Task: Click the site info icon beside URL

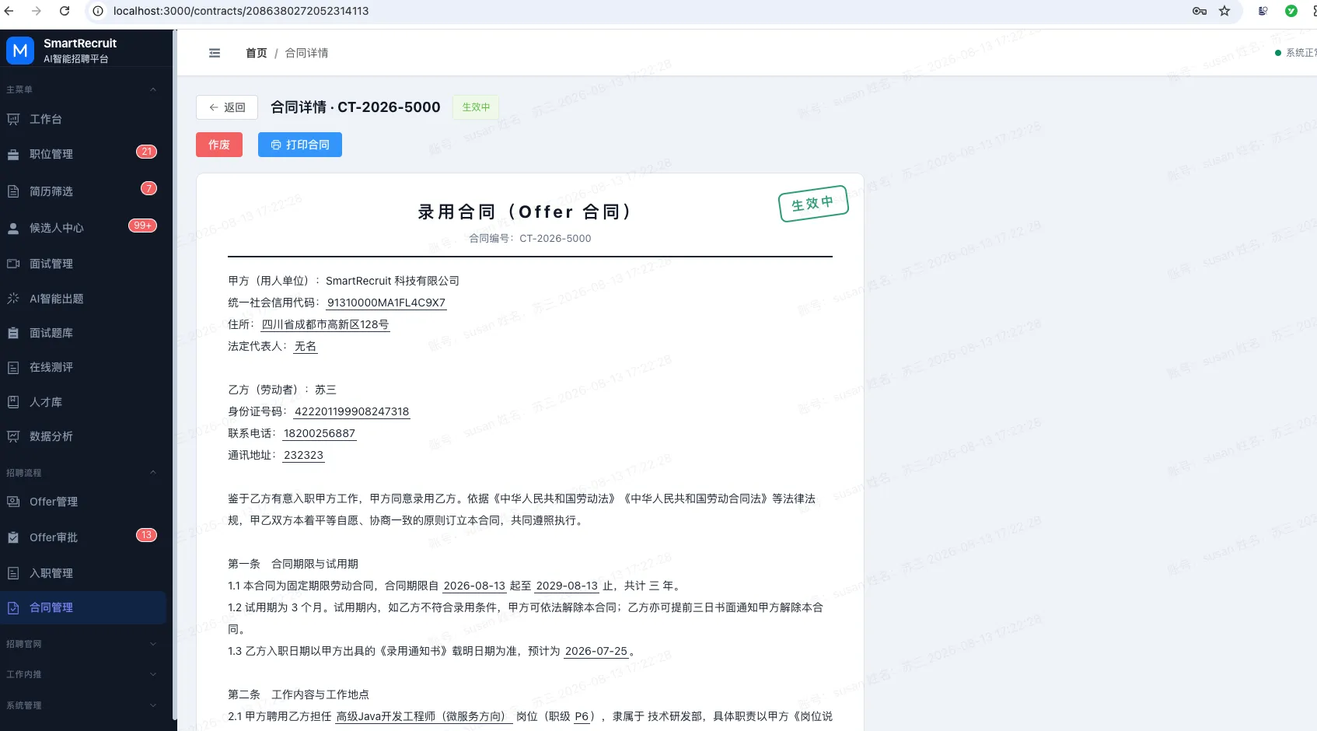Action: (x=98, y=11)
